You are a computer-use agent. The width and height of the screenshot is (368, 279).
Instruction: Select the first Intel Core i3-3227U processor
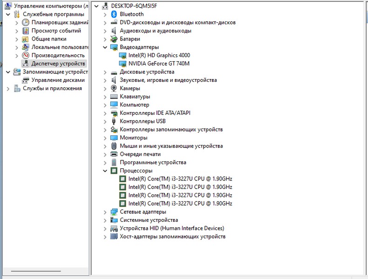pos(180,179)
